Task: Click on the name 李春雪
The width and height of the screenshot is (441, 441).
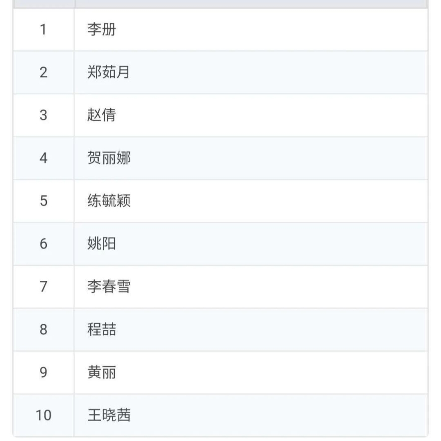Action: [109, 287]
